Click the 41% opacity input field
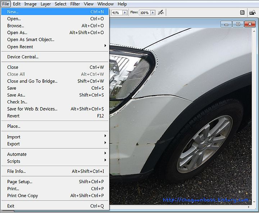This screenshot has width=259, height=213. pyautogui.click(x=117, y=13)
